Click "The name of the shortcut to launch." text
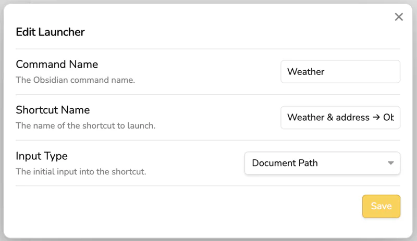The image size is (417, 241). click(x=85, y=125)
